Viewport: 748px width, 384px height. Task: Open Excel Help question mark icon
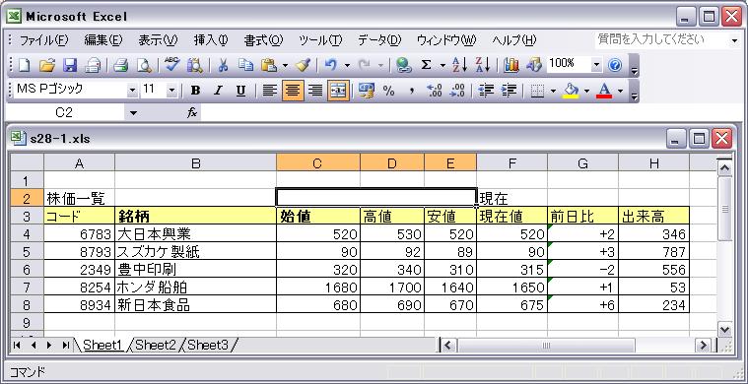click(x=615, y=65)
